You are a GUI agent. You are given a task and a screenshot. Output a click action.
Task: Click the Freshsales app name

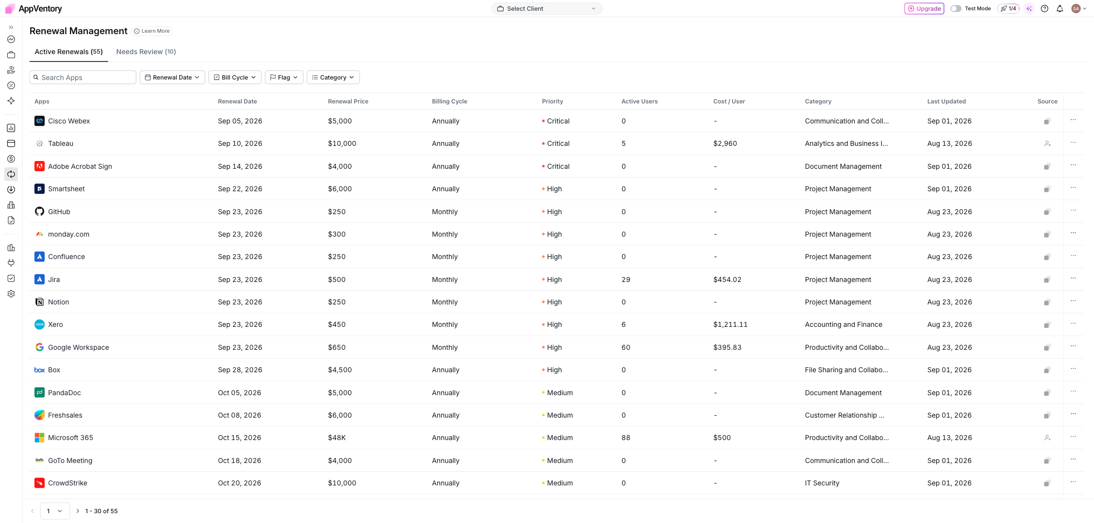pos(65,415)
